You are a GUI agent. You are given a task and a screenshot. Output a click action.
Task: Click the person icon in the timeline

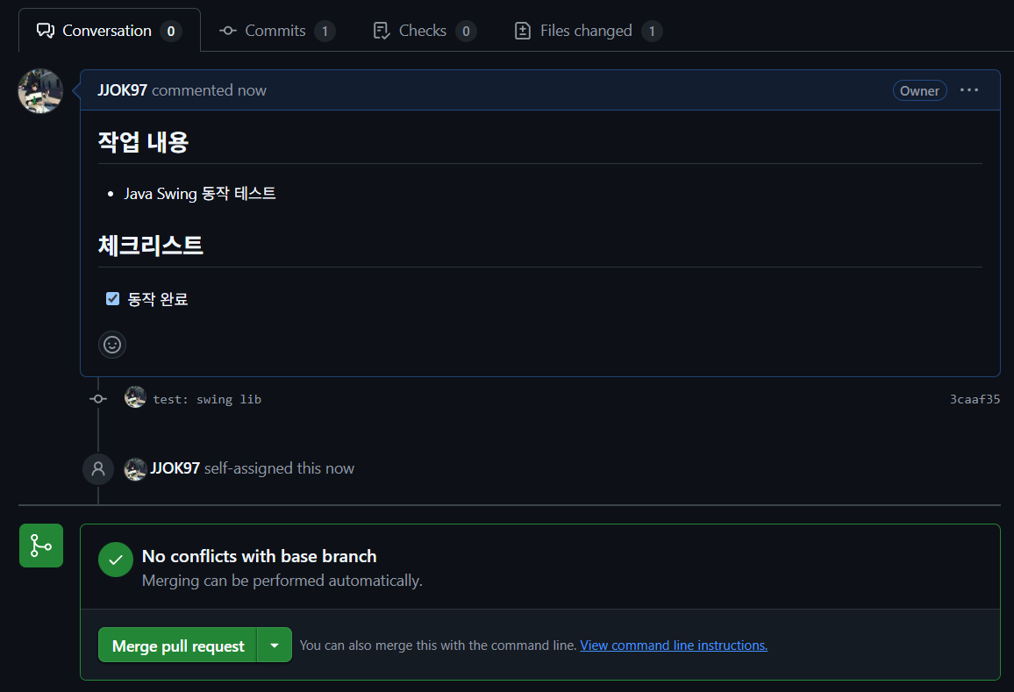tap(98, 468)
